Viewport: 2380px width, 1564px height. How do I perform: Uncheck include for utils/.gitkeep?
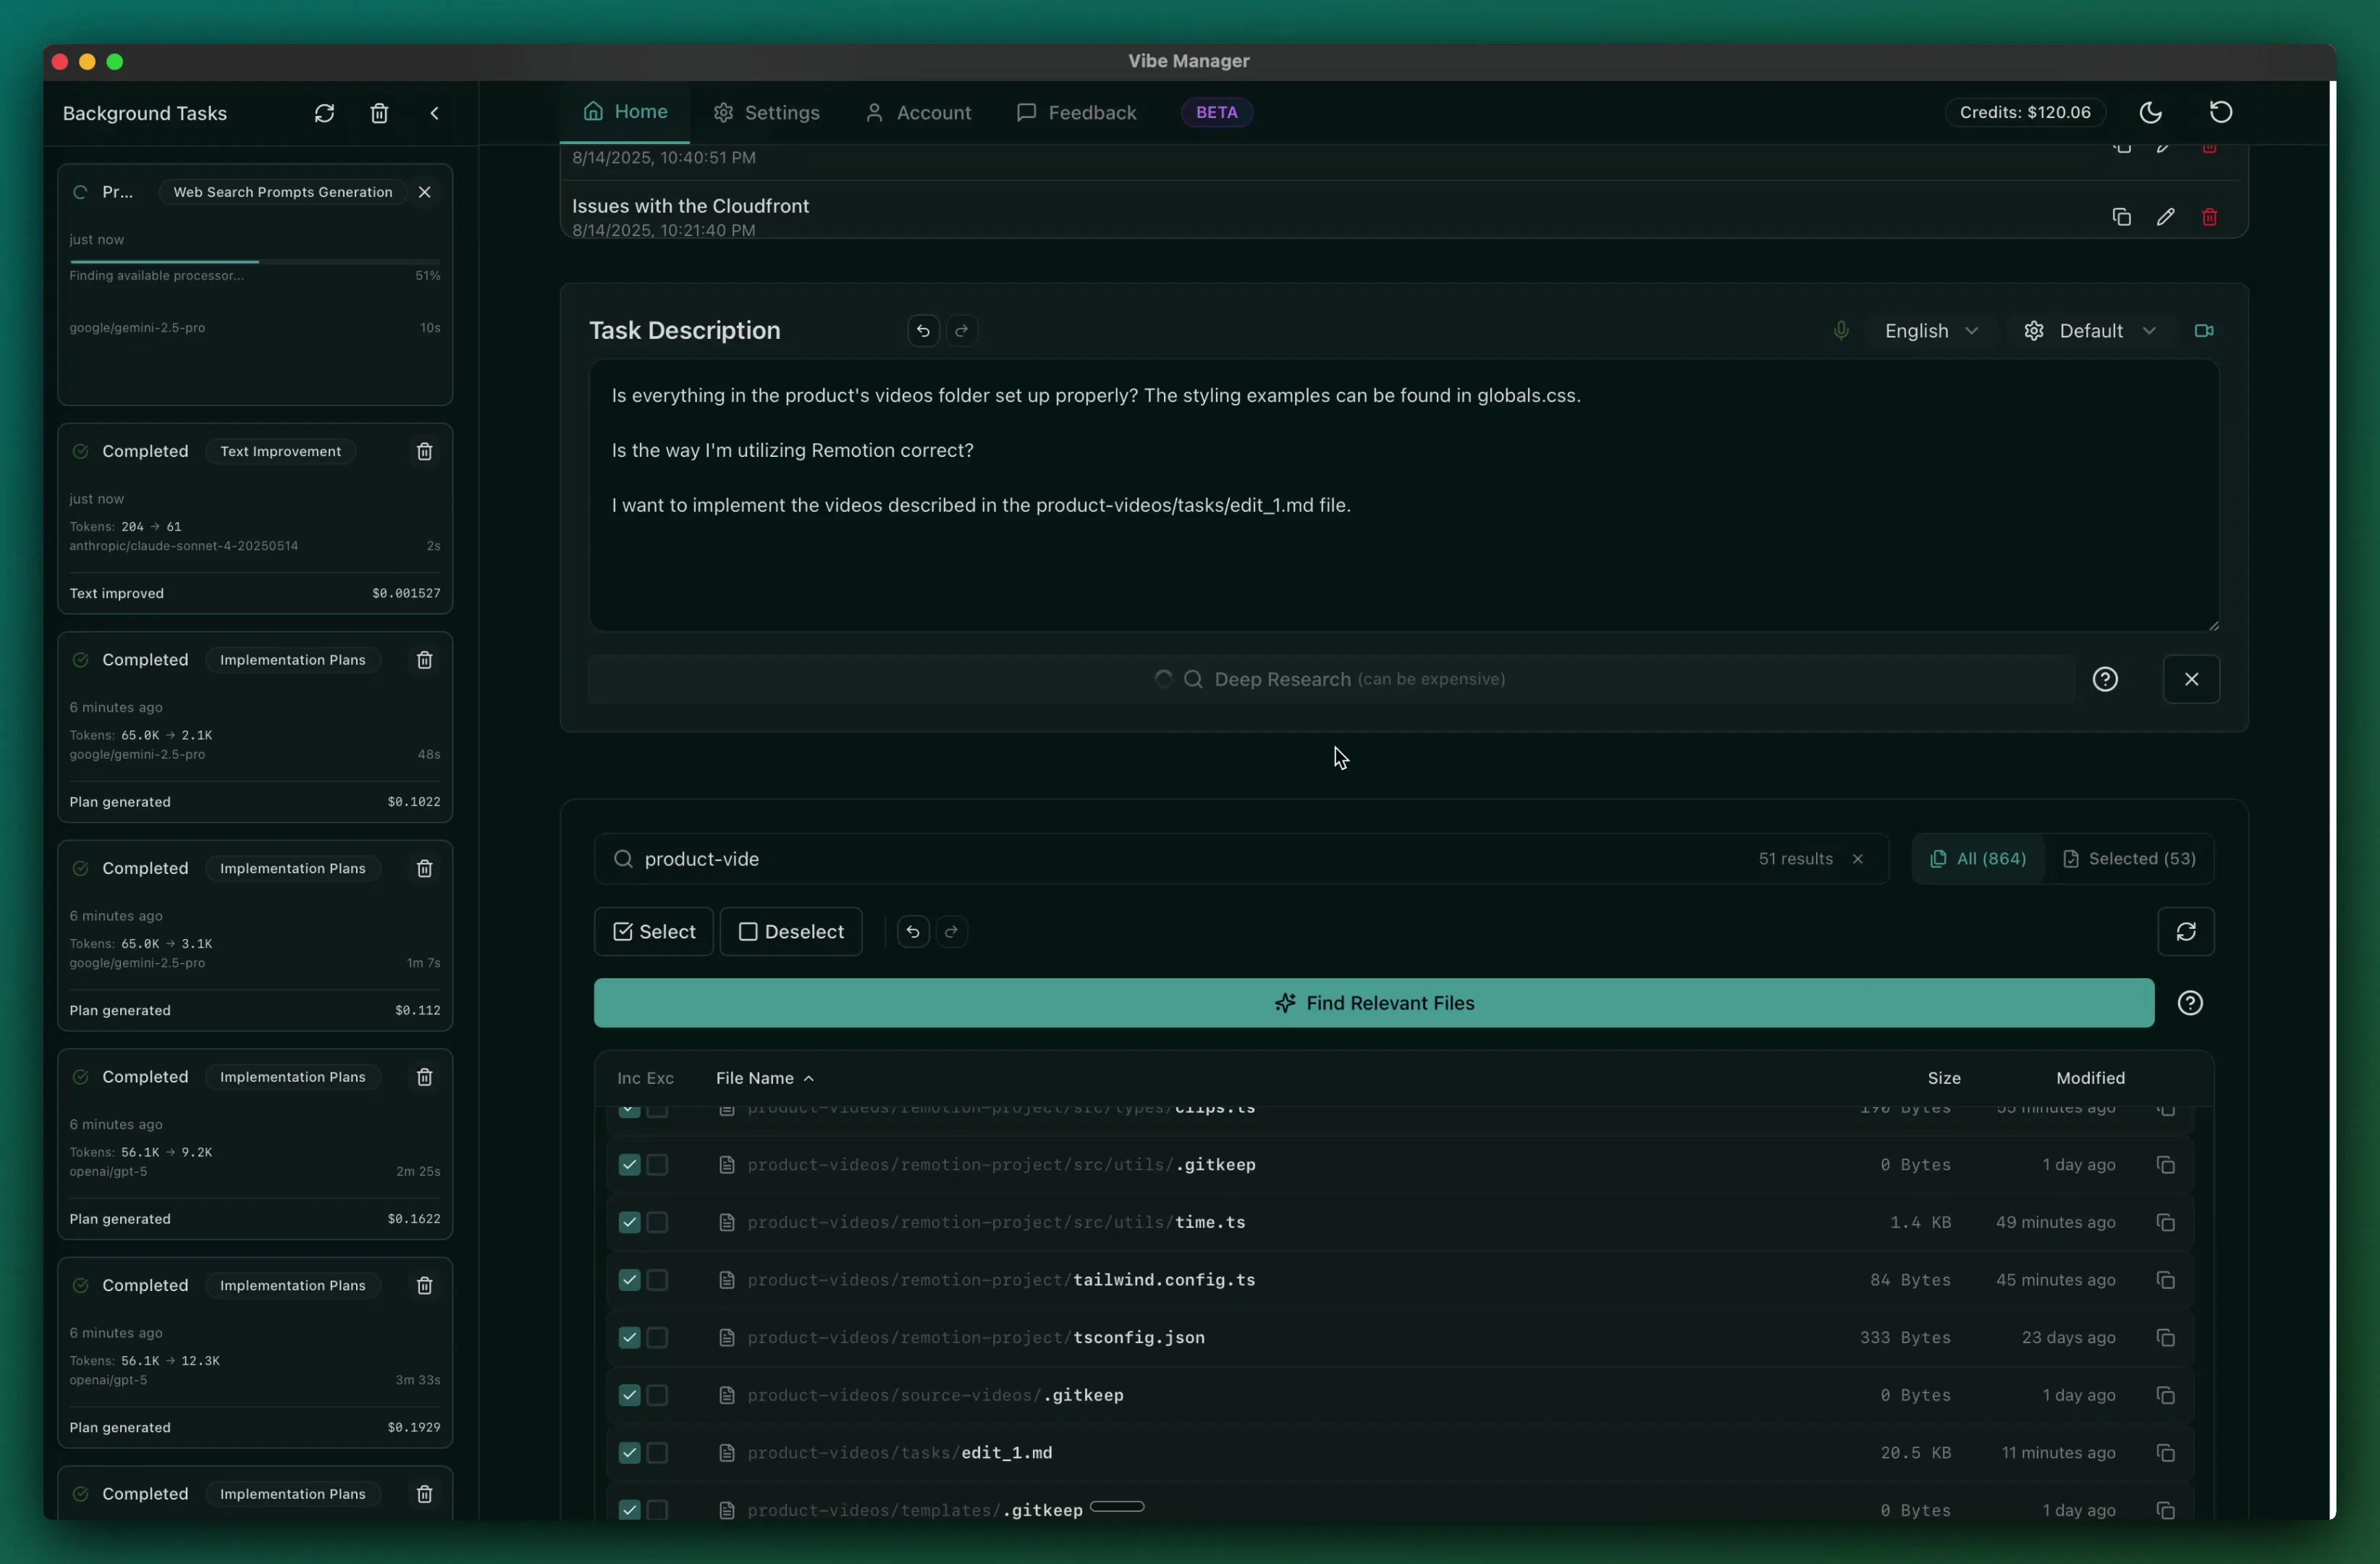(629, 1165)
